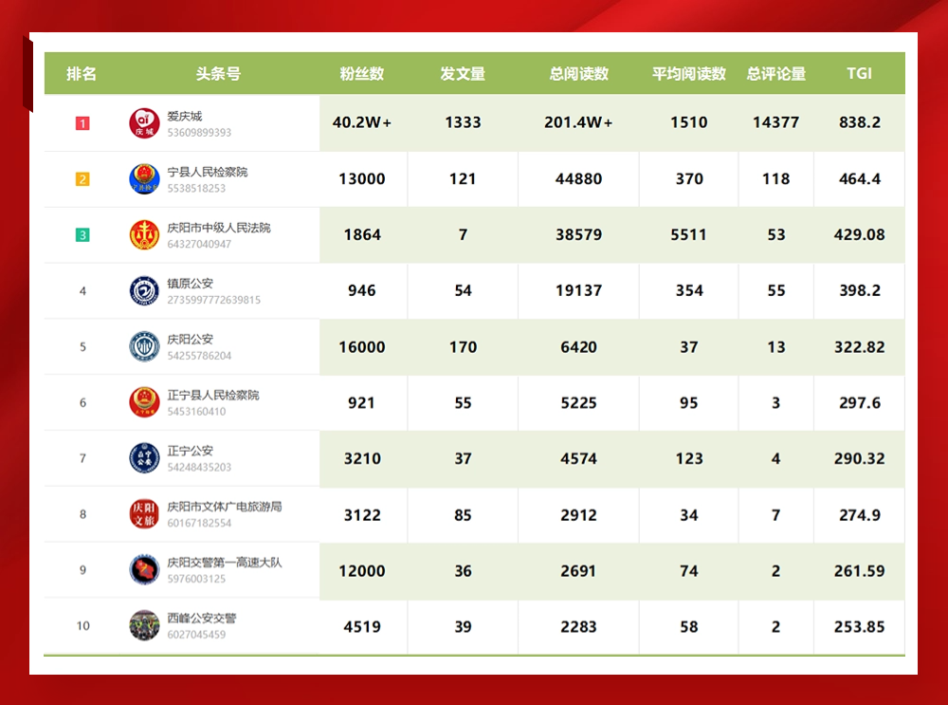Open the 庆阳交警第一高速大队 account name
This screenshot has height=705, width=948.
tap(225, 562)
